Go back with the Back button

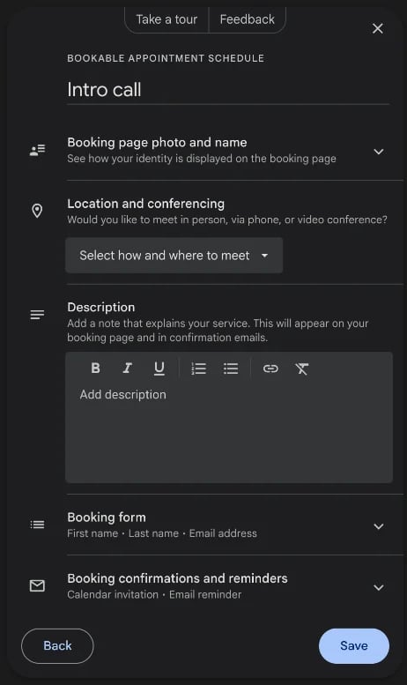(57, 645)
